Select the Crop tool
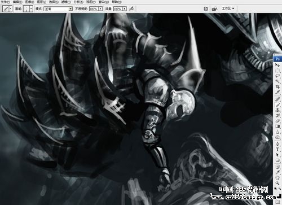Viewport: 282px width, 205px height. click(277, 87)
